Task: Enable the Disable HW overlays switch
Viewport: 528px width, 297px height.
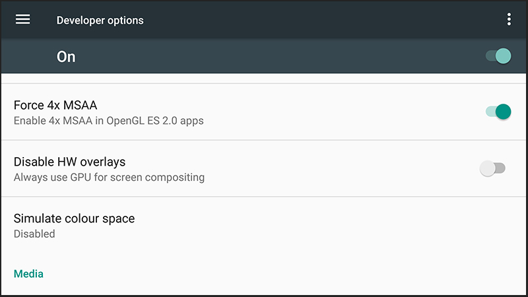Action: (492, 168)
